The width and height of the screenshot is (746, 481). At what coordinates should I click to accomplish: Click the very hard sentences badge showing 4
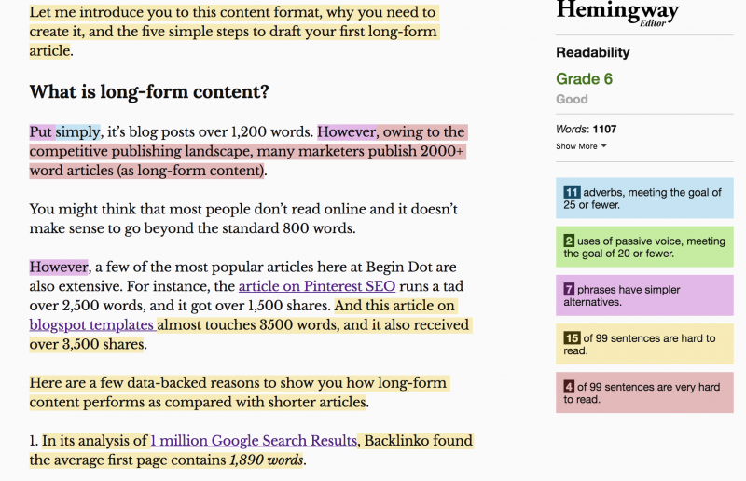[569, 386]
